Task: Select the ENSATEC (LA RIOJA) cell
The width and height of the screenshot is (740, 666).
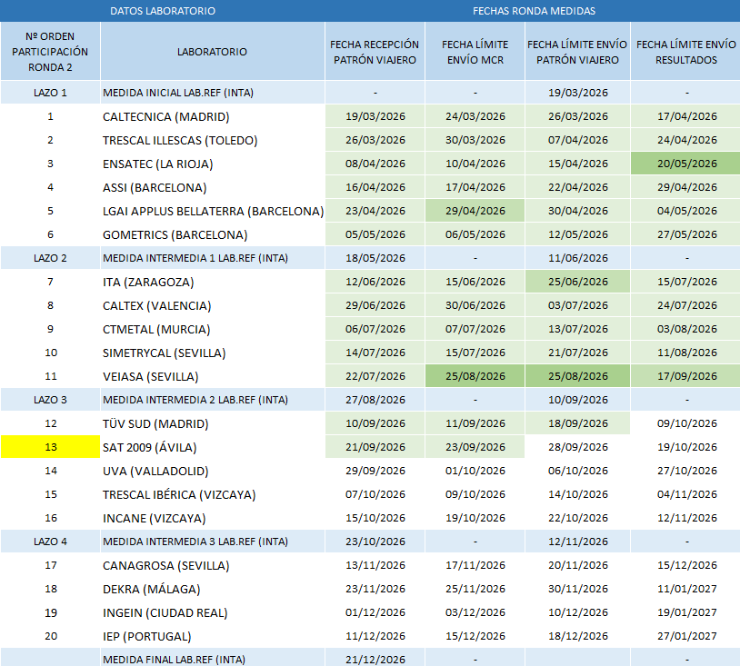Action: (213, 164)
